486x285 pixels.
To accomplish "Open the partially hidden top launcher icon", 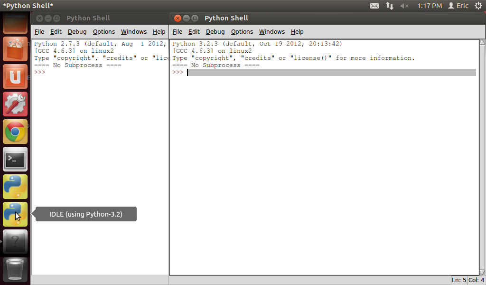I will [15, 23].
